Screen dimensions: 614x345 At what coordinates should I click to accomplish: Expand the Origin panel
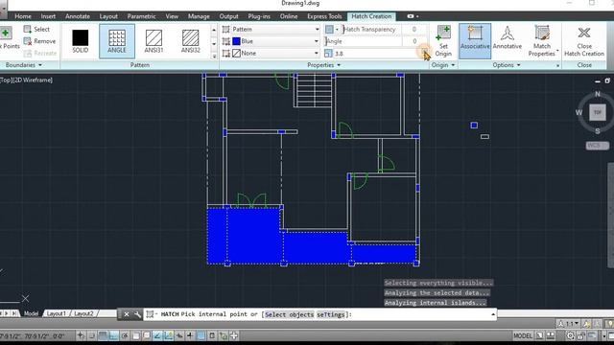tap(443, 65)
